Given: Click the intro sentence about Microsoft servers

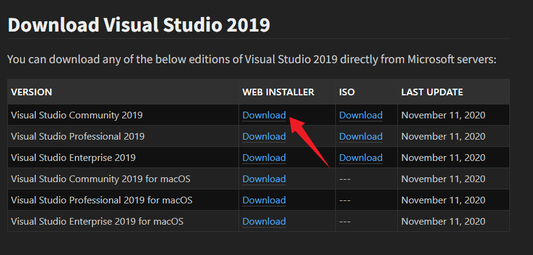Looking at the screenshot, I should pos(252,59).
